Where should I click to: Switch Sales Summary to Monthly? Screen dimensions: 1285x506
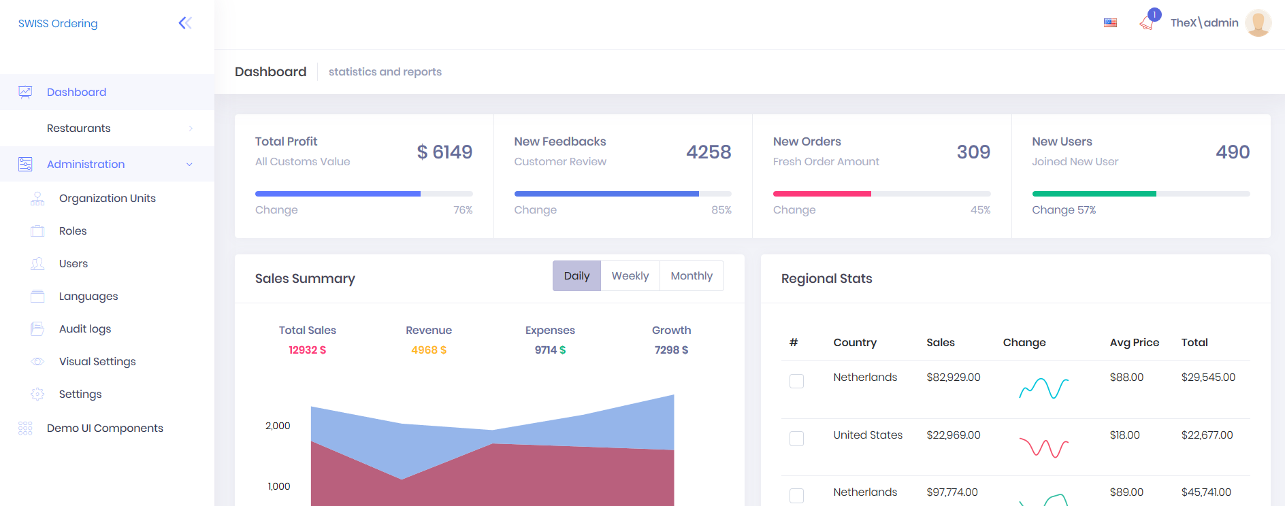pyautogui.click(x=692, y=276)
